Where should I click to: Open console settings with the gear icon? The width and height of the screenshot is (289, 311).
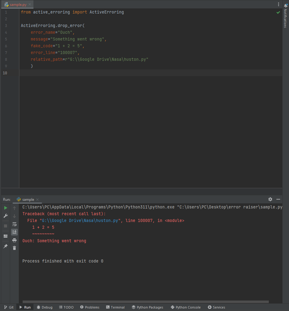pyautogui.click(x=270, y=199)
